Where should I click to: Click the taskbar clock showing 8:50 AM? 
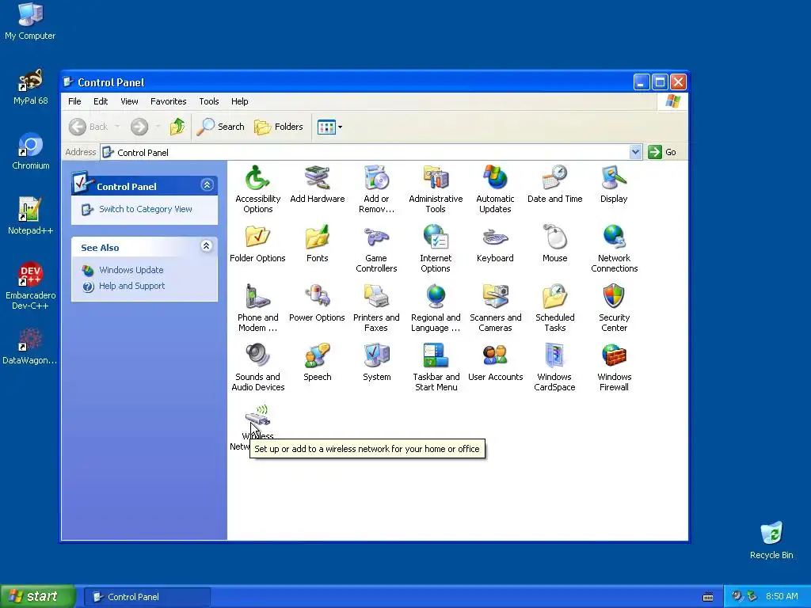(x=782, y=596)
